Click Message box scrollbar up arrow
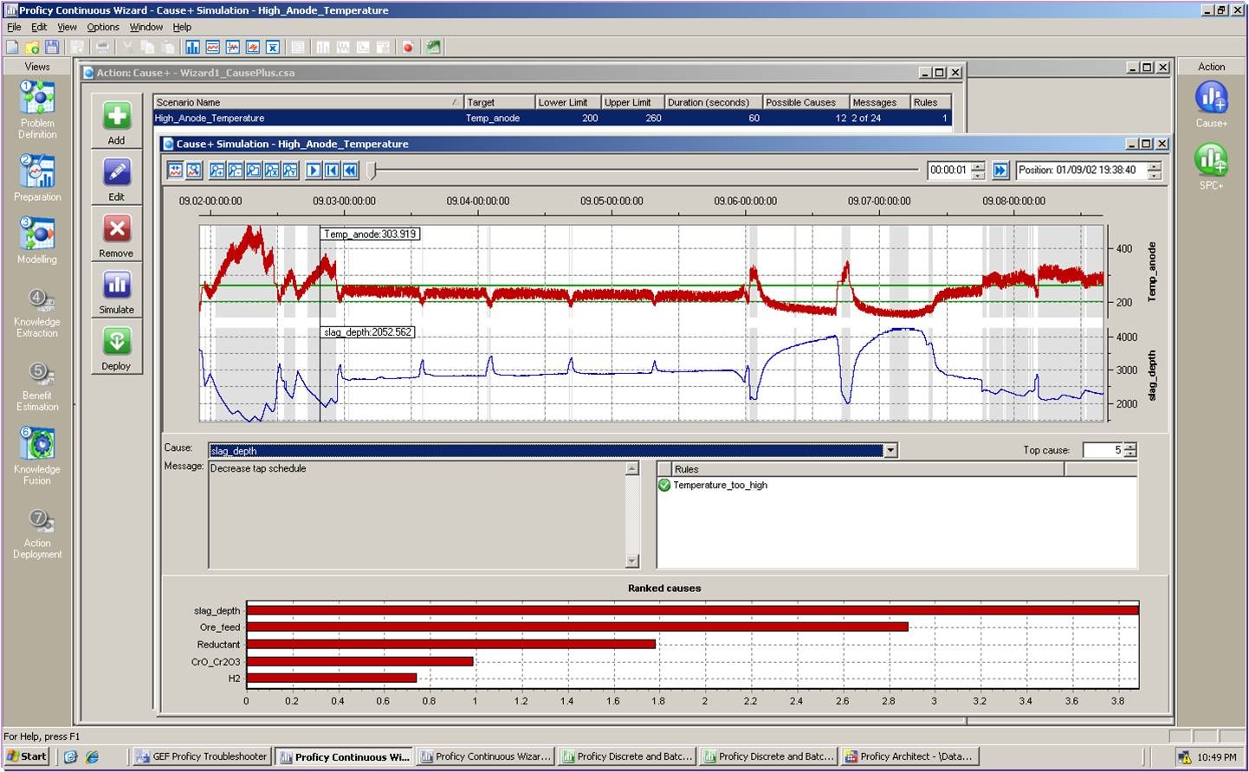Viewport: 1249px width, 772px height. [x=632, y=468]
